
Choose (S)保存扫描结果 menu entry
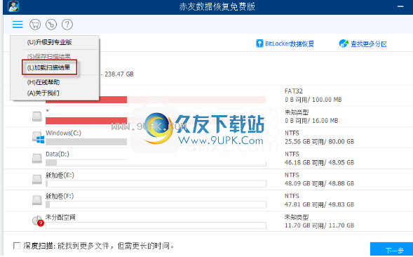(49, 56)
